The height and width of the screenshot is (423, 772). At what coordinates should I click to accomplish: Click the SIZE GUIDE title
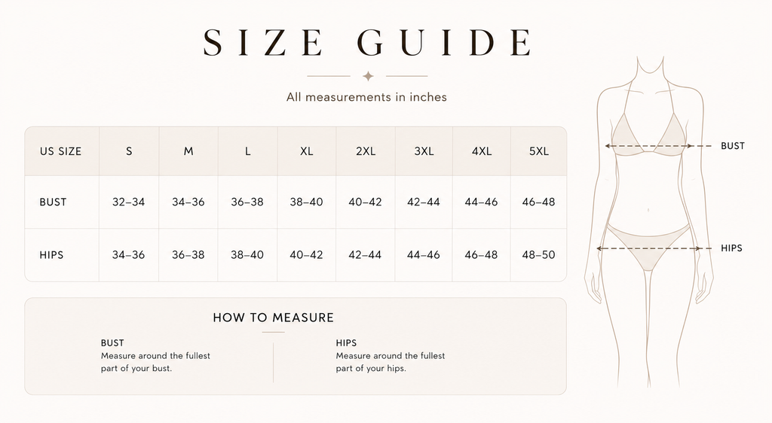pos(368,42)
